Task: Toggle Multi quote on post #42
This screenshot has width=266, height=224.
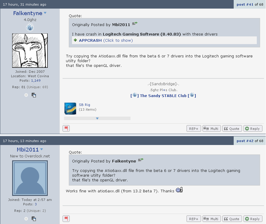Action: pyautogui.click(x=211, y=219)
